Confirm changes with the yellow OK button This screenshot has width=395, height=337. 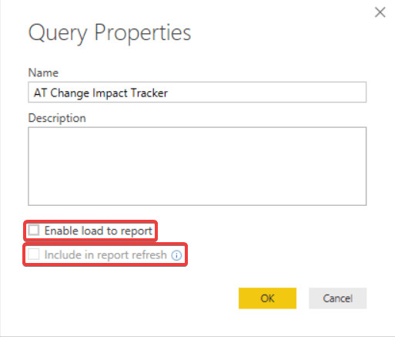click(x=267, y=298)
